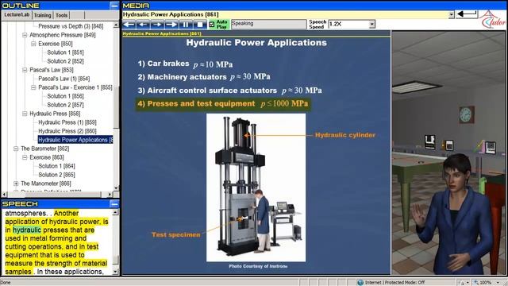The width and height of the screenshot is (508, 286).
Task: Click '1) Car brakes' line on slide
Action: pyautogui.click(x=185, y=64)
